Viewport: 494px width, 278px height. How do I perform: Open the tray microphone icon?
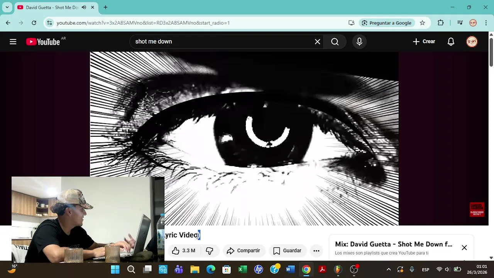point(412,270)
